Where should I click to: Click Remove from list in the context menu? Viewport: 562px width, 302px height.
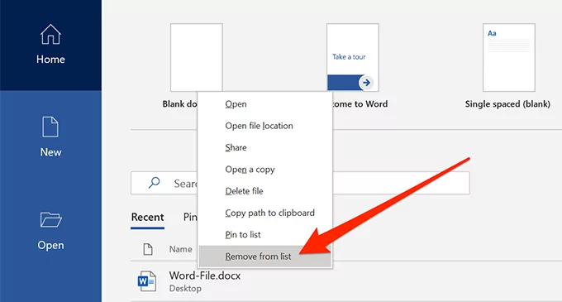pyautogui.click(x=264, y=256)
